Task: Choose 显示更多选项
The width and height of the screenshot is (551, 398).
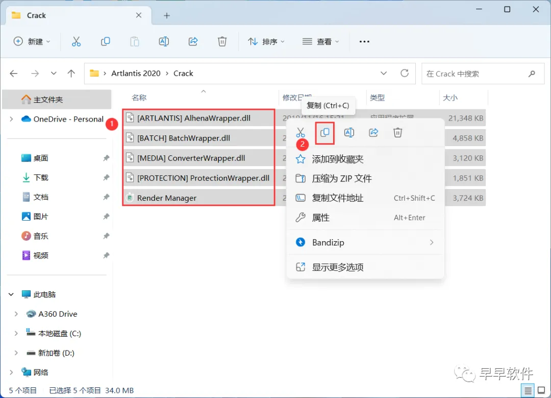Action: pos(365,267)
